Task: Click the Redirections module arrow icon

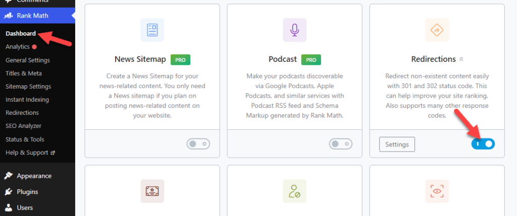Action: point(437,30)
